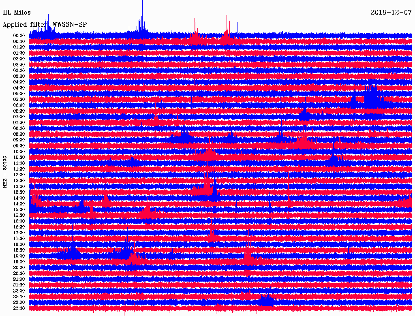
Task: Select the 19:30 time label
Action: pos(19,262)
